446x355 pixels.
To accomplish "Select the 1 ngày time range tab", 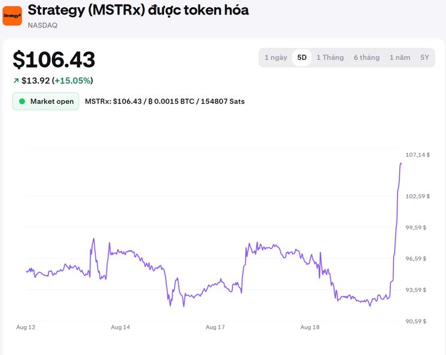I will pyautogui.click(x=276, y=57).
